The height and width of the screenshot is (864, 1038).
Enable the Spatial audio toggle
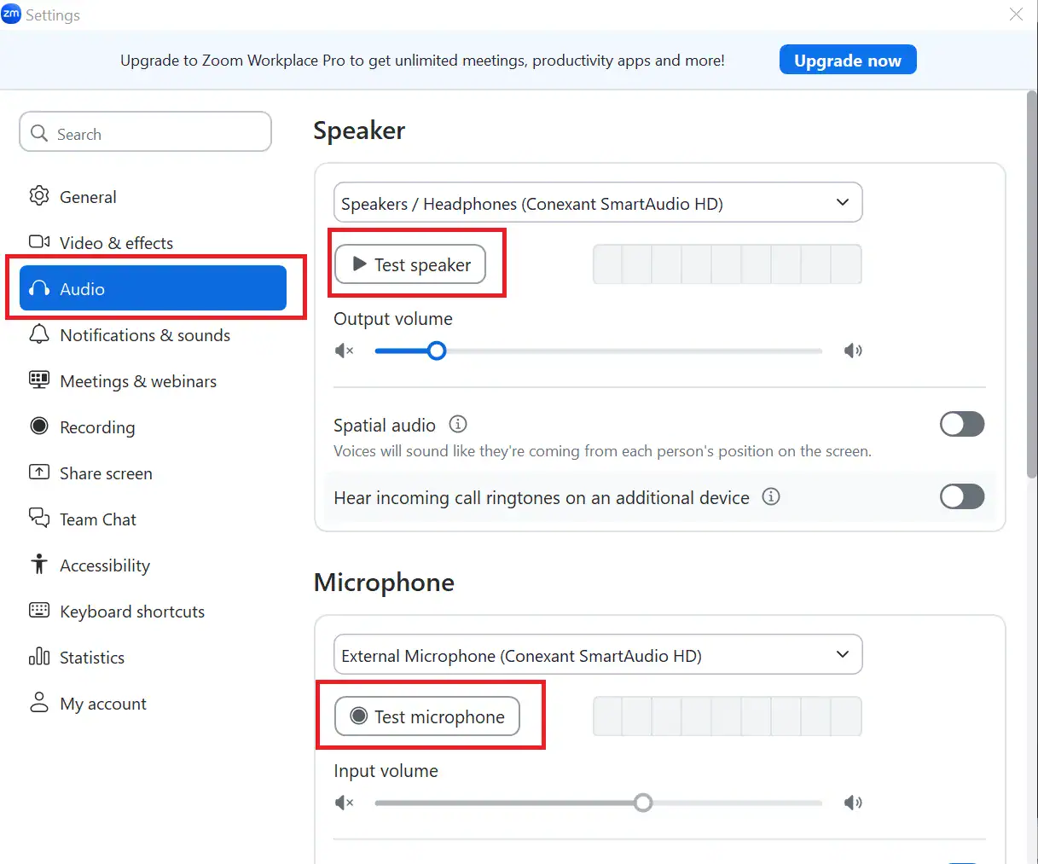tap(961, 424)
